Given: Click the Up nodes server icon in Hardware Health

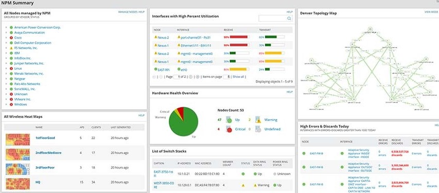Looking at the screenshot, I should (229, 120).
